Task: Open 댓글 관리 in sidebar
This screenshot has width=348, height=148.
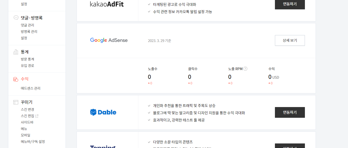Action: [27, 25]
